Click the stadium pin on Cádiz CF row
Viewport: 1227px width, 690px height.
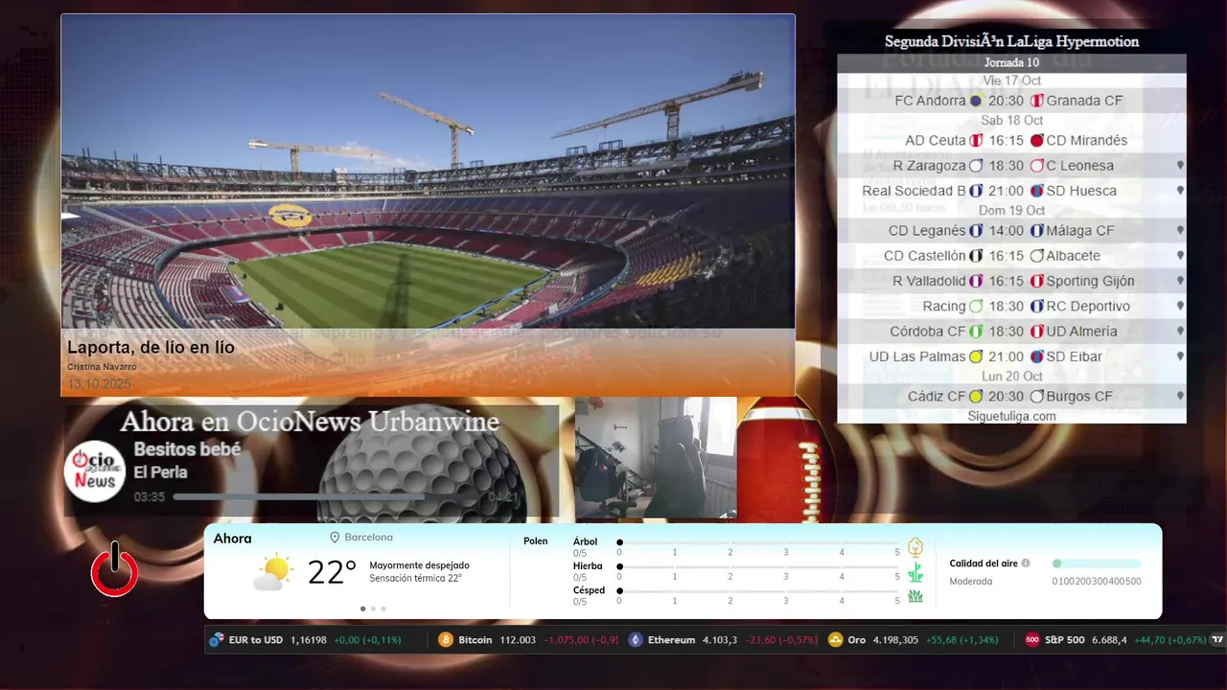click(1180, 396)
